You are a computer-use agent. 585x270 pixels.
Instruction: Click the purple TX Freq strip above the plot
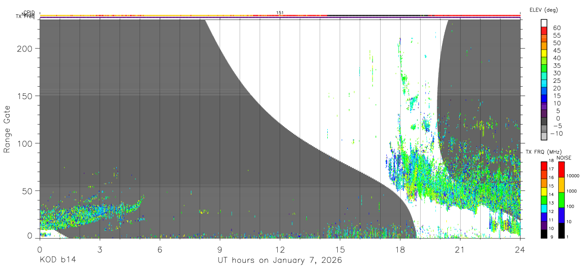pos(280,18)
